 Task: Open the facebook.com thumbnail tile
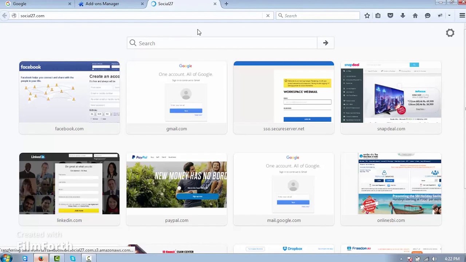(69, 98)
